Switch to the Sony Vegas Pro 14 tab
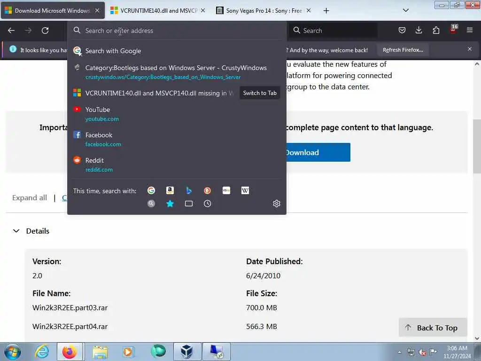Viewport: 481px width, 361px height. pyautogui.click(x=264, y=11)
